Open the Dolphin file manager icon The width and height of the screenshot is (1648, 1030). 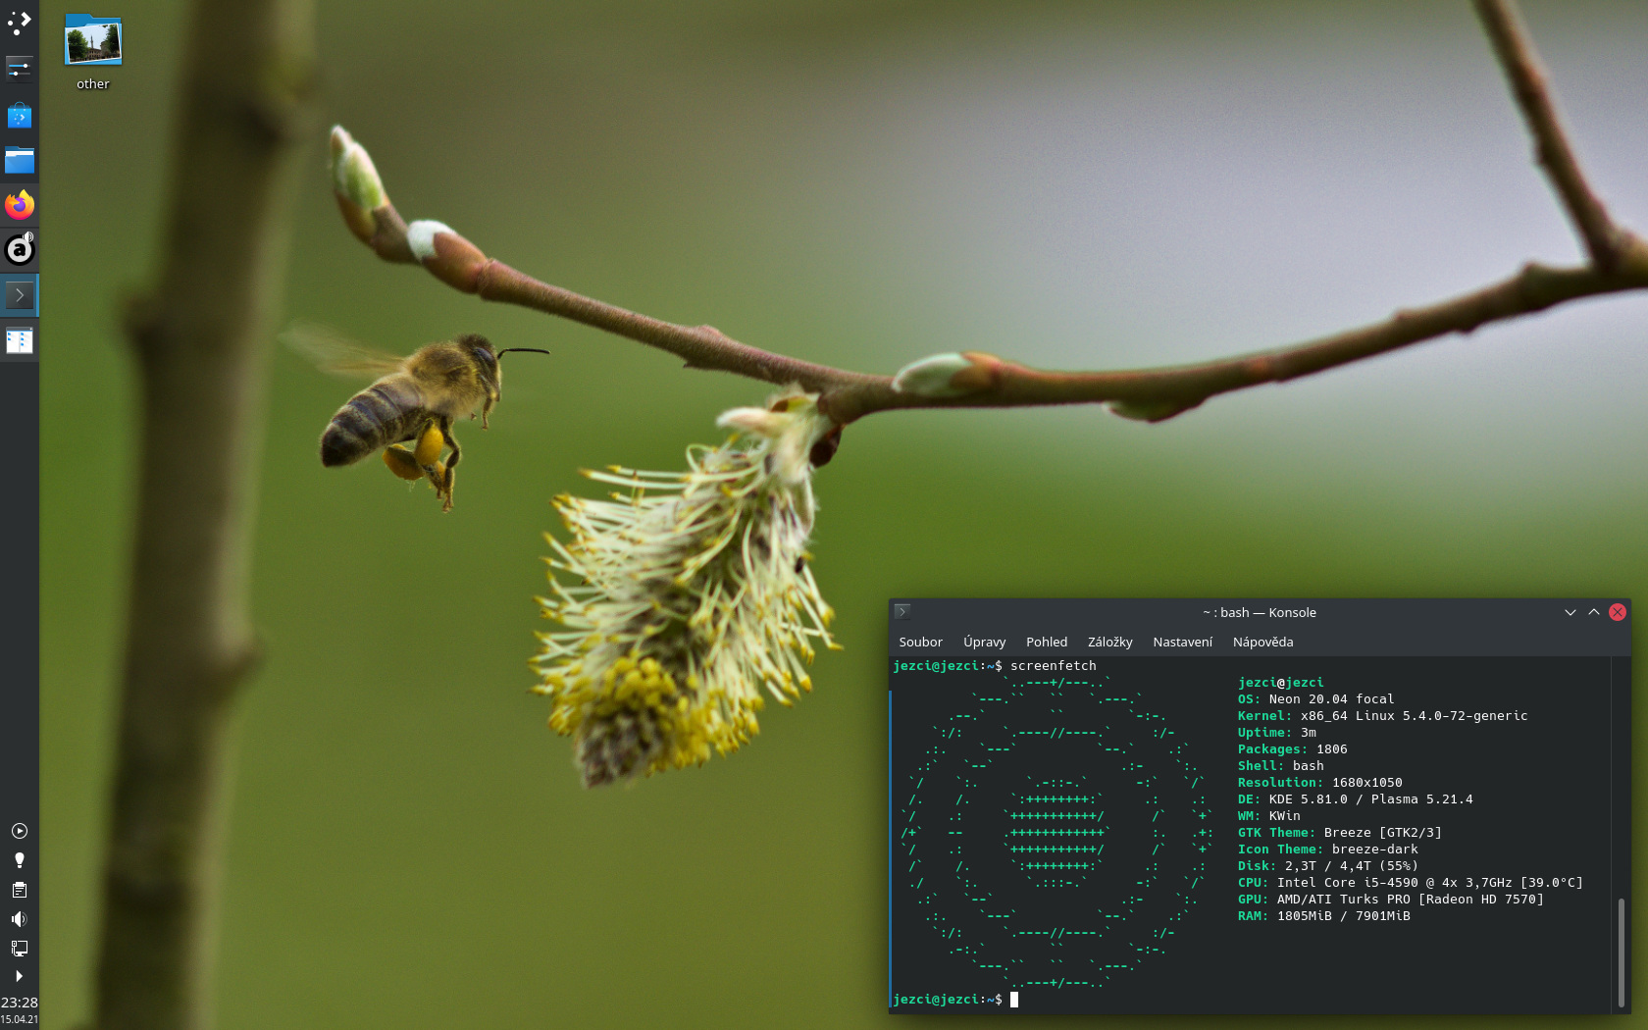pyautogui.click(x=20, y=160)
